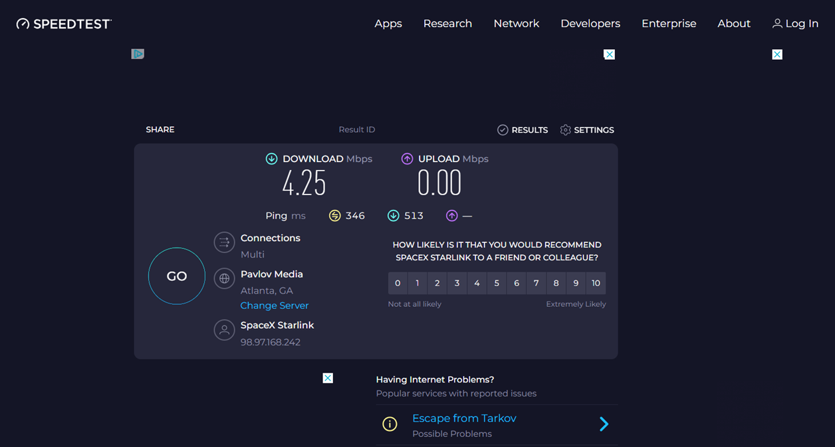Rate recommendation 0
The image size is (835, 447).
398,283
